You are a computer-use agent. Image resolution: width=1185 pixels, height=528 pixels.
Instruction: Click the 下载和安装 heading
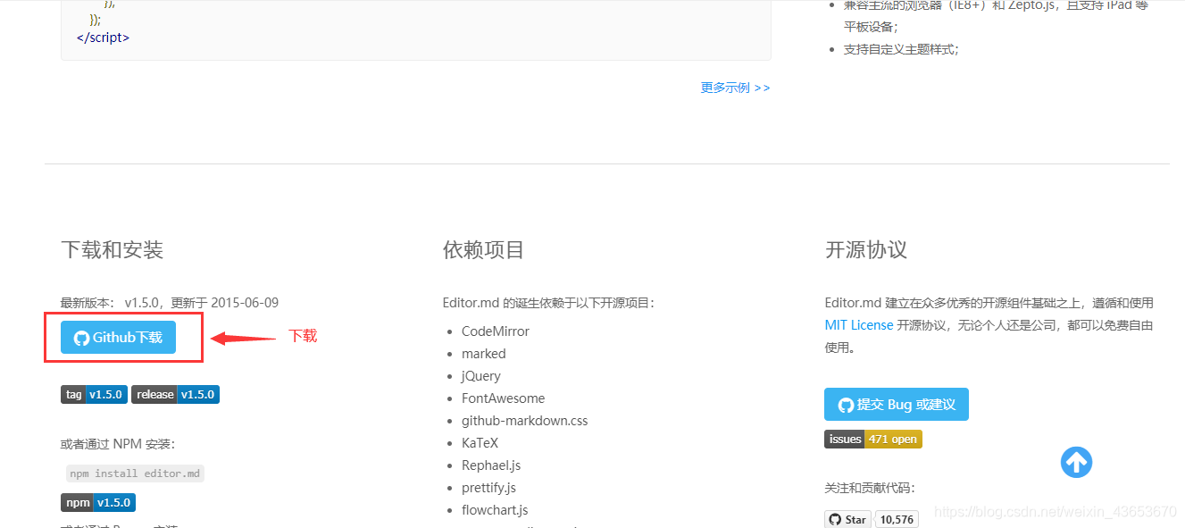coord(113,249)
